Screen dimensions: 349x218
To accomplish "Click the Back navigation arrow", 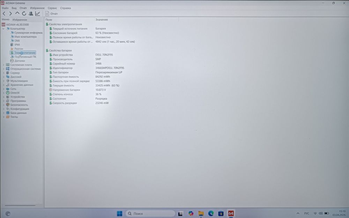I will pos(4,14).
